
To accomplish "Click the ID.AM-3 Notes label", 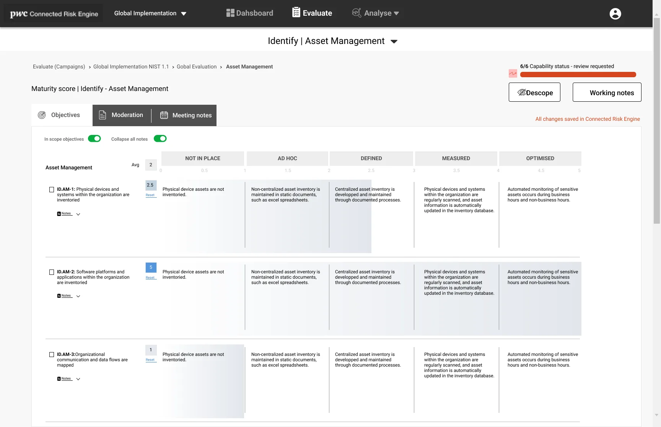I will (66, 379).
